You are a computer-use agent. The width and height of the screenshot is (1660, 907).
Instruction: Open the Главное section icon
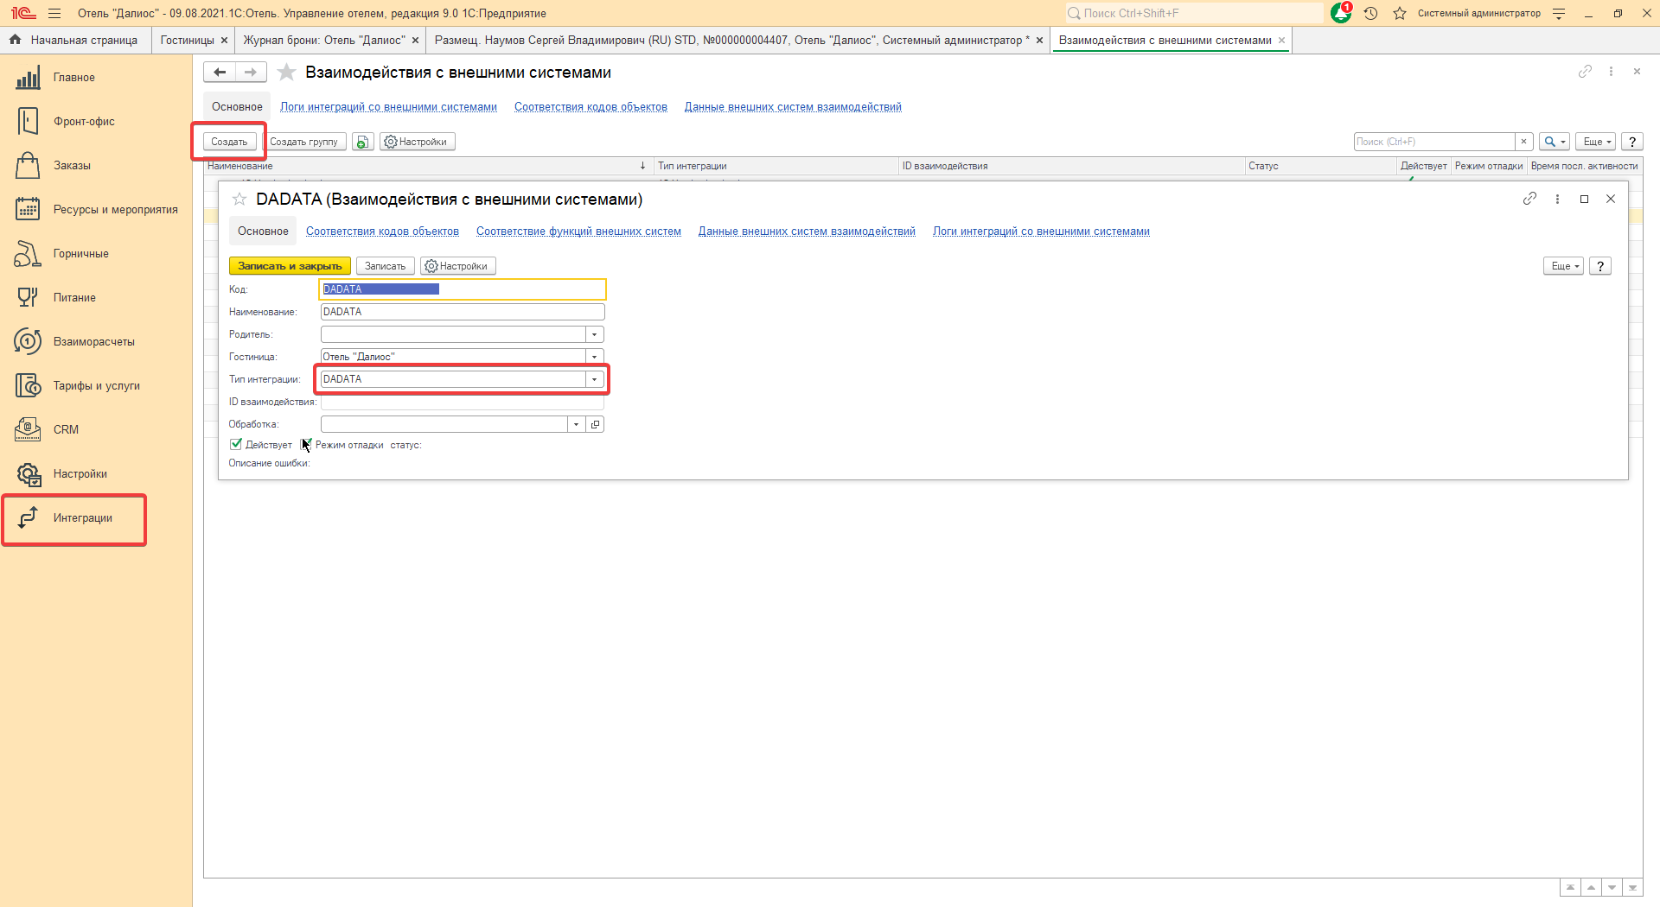click(x=28, y=78)
